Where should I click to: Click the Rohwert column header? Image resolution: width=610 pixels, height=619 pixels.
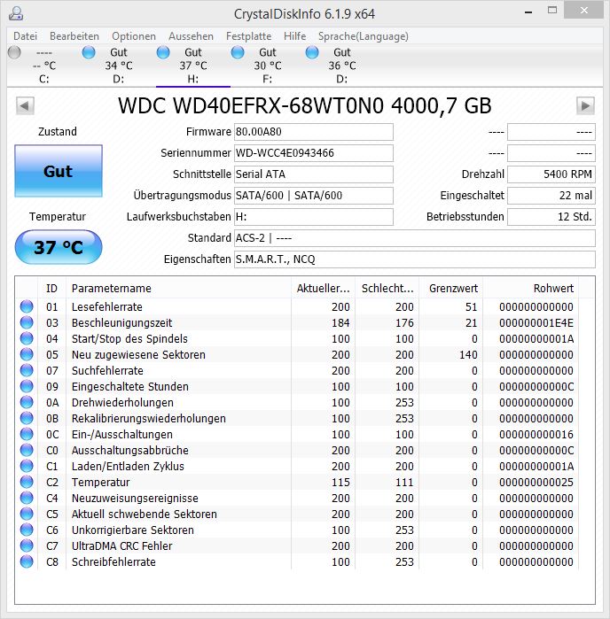coord(530,288)
